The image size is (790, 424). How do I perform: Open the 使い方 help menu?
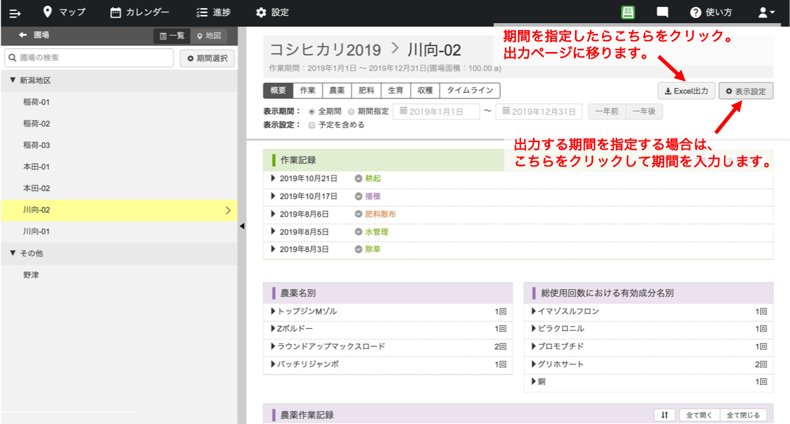tap(711, 13)
